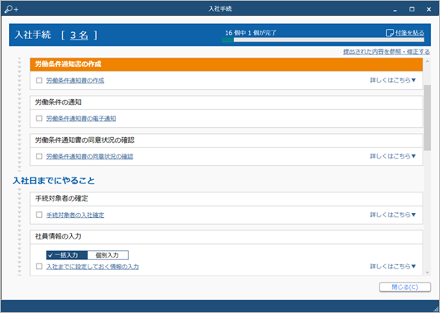Select the 一括入力 toggle option

(67, 255)
